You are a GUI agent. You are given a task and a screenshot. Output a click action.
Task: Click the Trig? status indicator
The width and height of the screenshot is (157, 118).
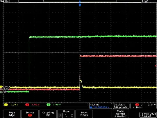pyautogui.click(x=145, y=1)
